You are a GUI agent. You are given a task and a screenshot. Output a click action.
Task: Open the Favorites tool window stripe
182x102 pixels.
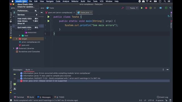(x=11, y=87)
